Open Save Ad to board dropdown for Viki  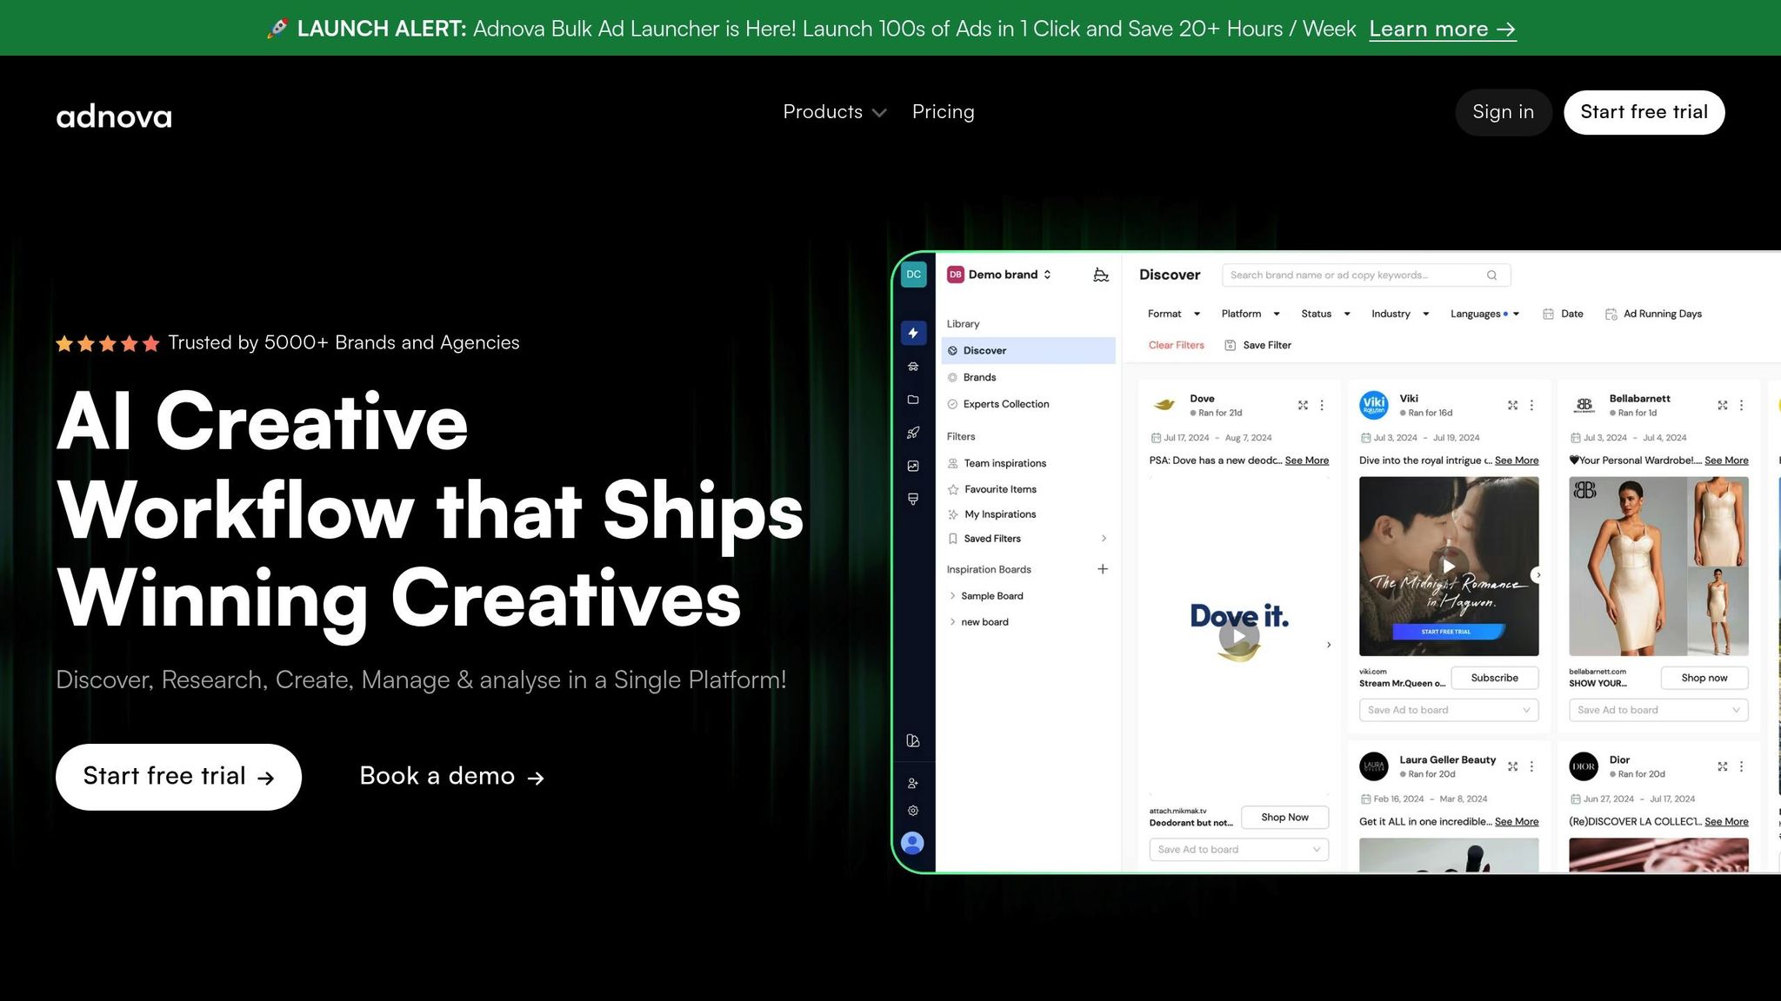(x=1448, y=710)
